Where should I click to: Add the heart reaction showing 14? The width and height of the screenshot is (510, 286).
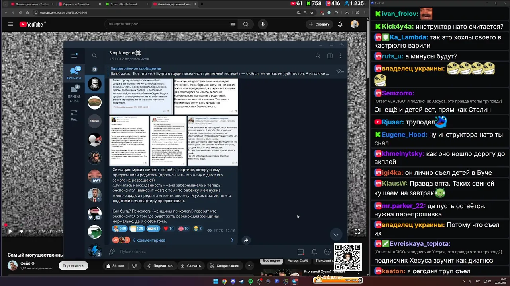168,229
